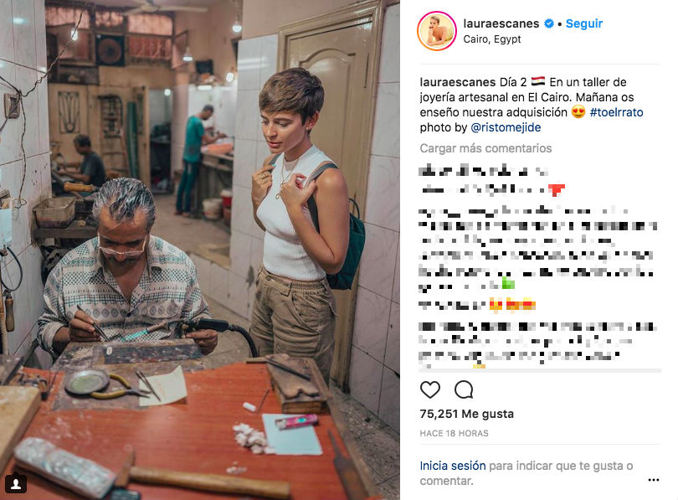Image resolution: width=678 pixels, height=500 pixels.
Task: Follow the account via Seguir
Action: click(583, 23)
